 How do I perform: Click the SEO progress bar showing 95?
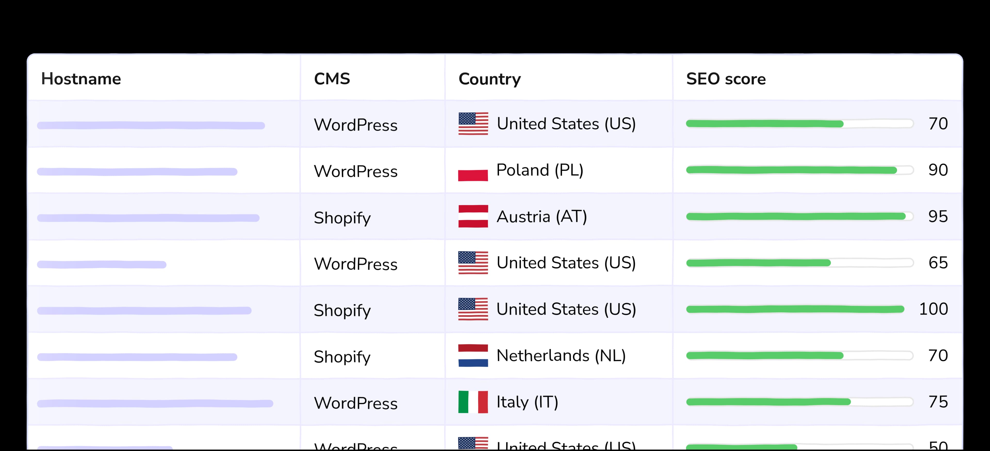[x=799, y=217]
